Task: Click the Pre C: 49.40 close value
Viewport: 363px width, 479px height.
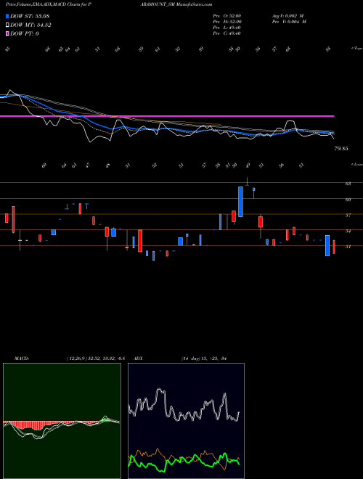Action: click(227, 33)
